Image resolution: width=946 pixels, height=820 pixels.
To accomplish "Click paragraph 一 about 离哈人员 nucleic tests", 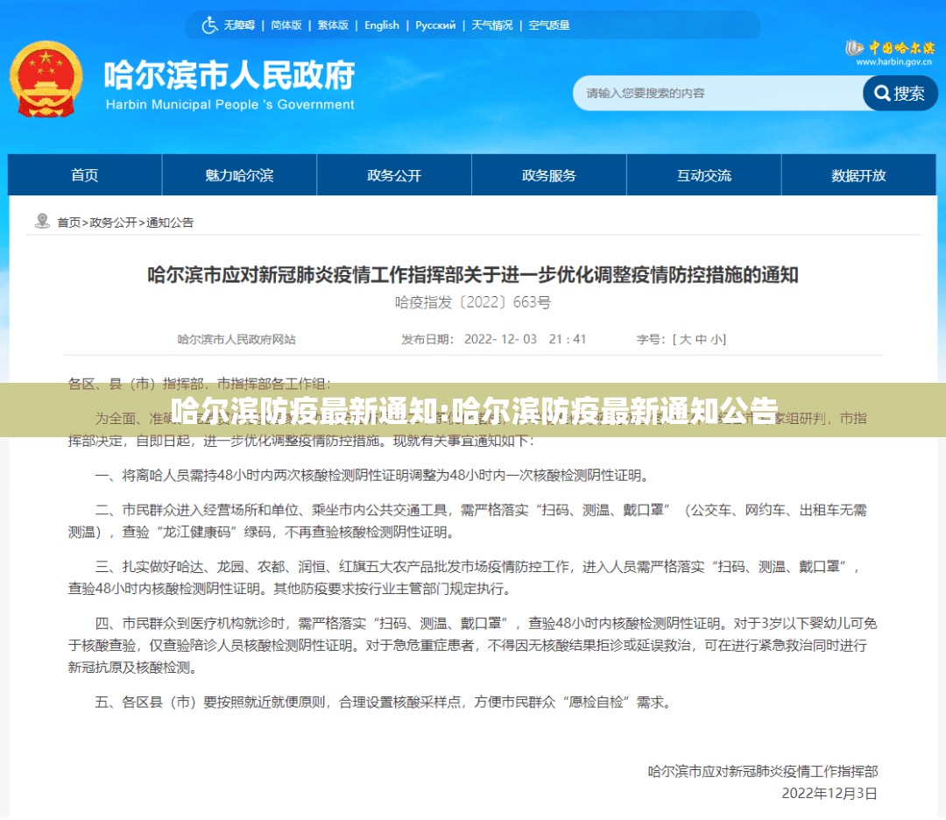I will pos(374,476).
